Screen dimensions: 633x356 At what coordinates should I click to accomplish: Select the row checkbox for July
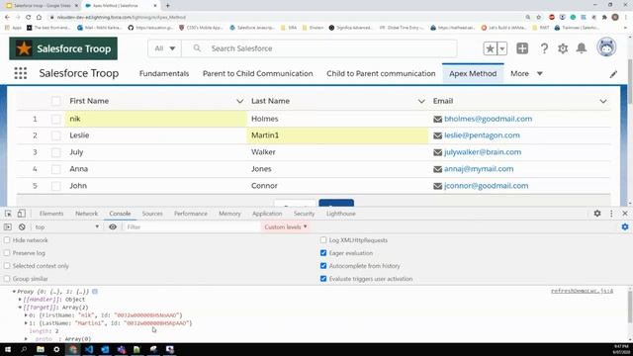55,152
